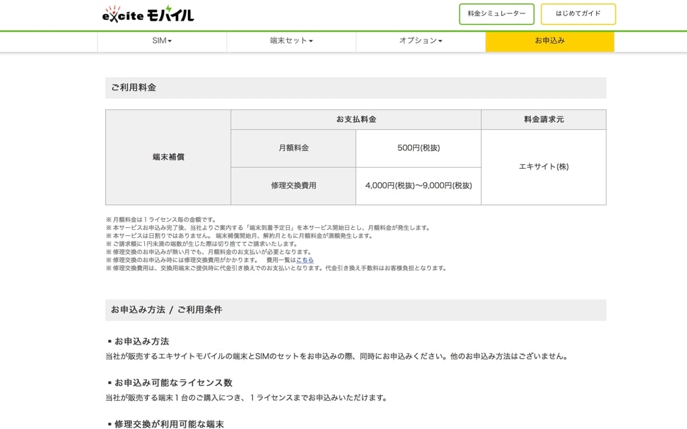The height and width of the screenshot is (429, 687).
Task: Open the はじめてガイド button
Action: [578, 14]
